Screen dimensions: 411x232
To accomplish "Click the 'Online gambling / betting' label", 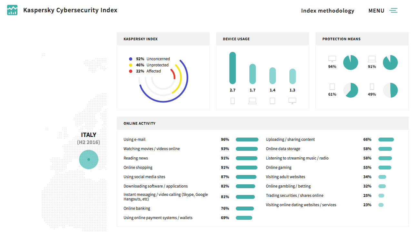I will pos(288,186).
